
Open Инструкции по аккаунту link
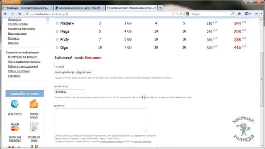pyautogui.click(x=22, y=57)
